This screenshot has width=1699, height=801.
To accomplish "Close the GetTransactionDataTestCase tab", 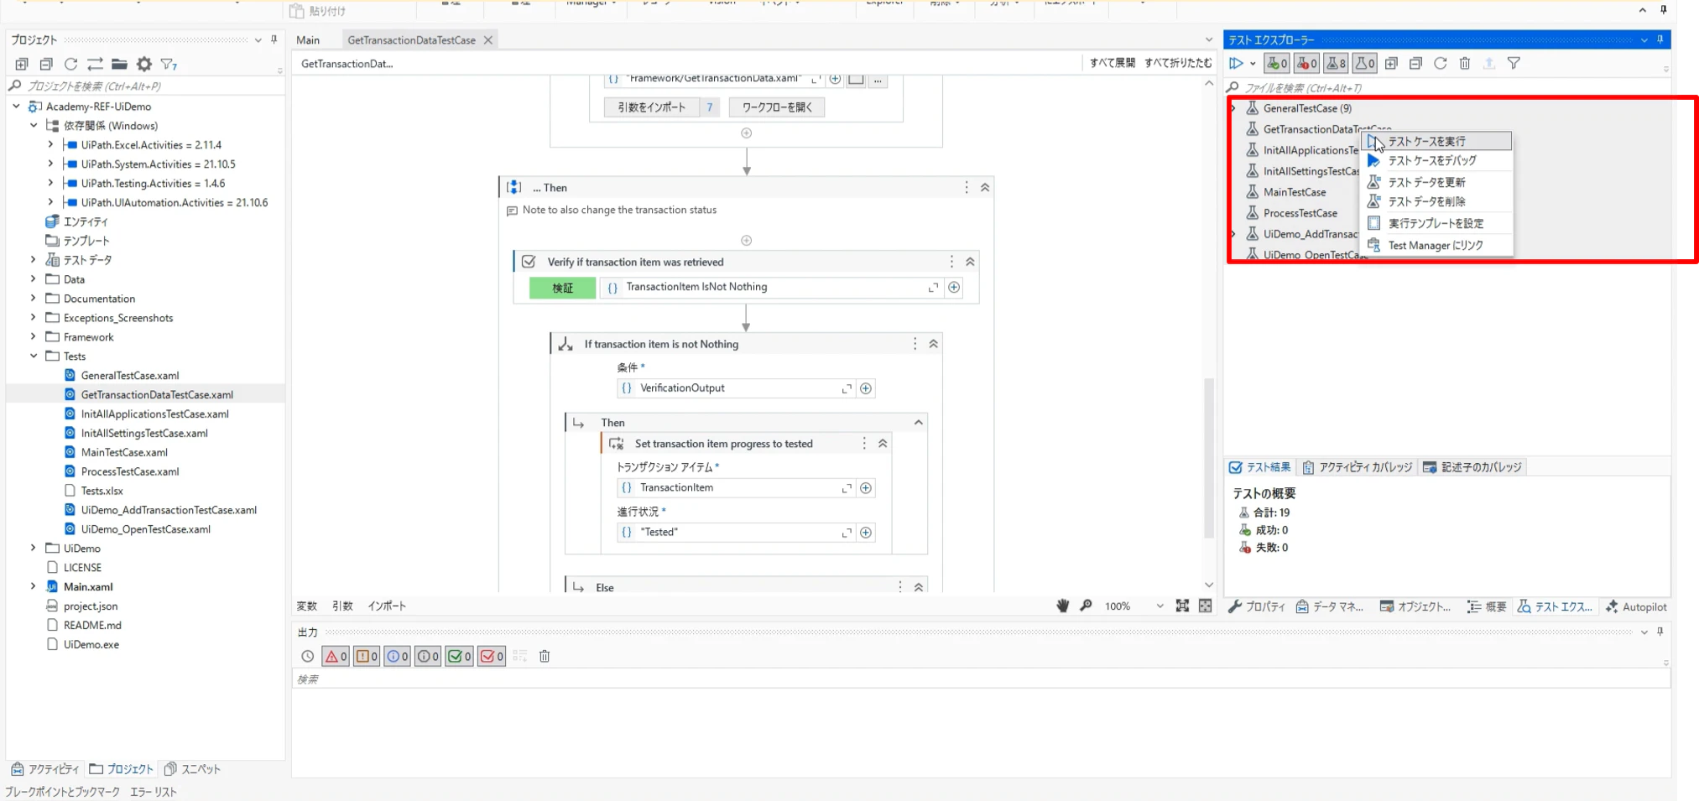I will 488,39.
